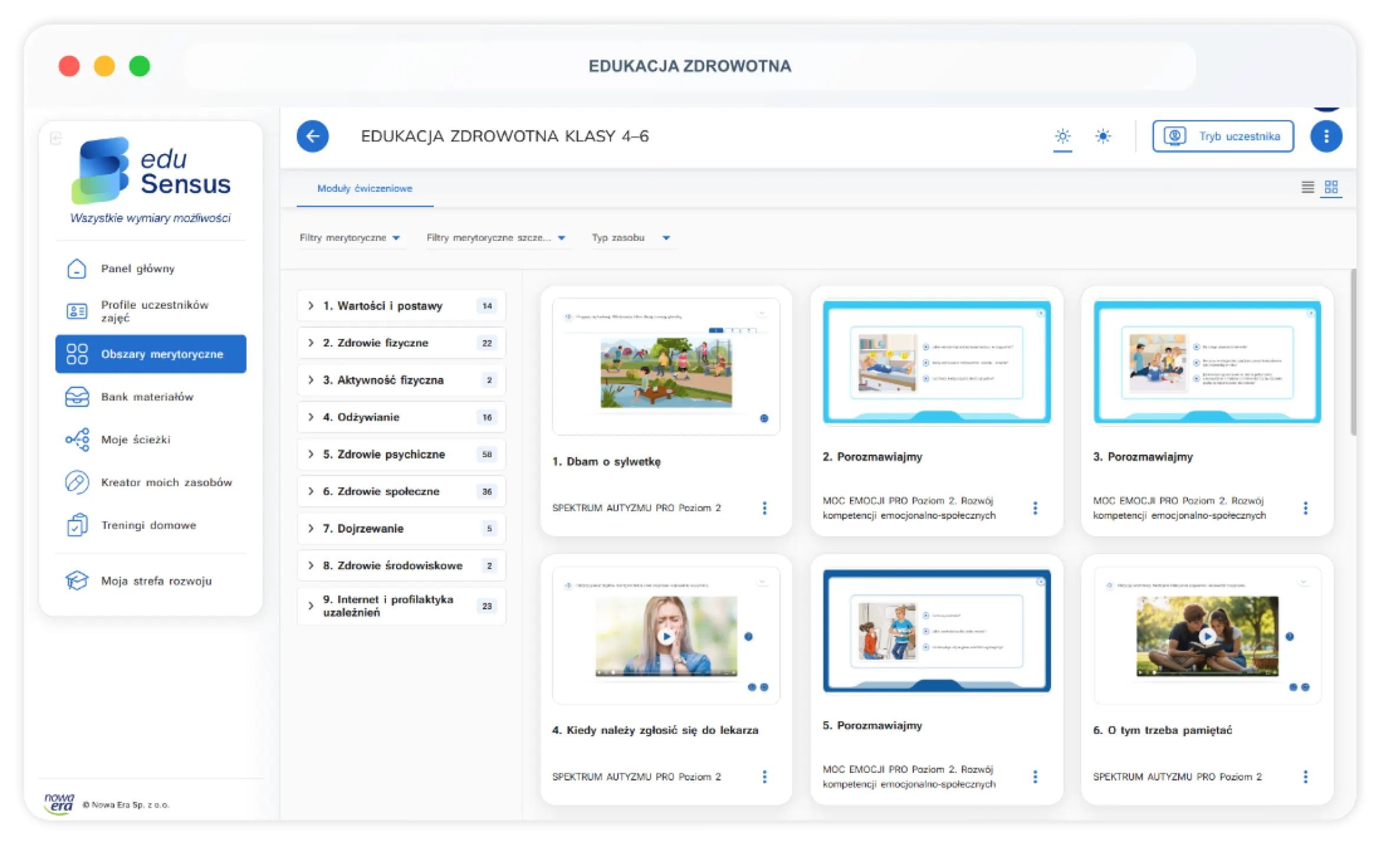
Task: Switch to grid view layout
Action: click(x=1331, y=187)
